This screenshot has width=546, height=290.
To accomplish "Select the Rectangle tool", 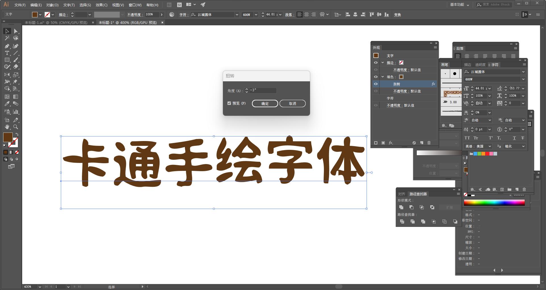I will [7, 60].
